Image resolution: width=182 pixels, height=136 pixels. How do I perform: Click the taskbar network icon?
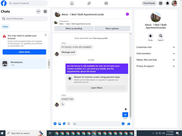[160, 133]
